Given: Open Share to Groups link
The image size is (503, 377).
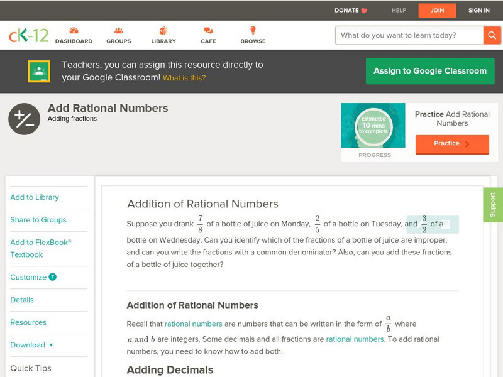Looking at the screenshot, I should [x=38, y=220].
